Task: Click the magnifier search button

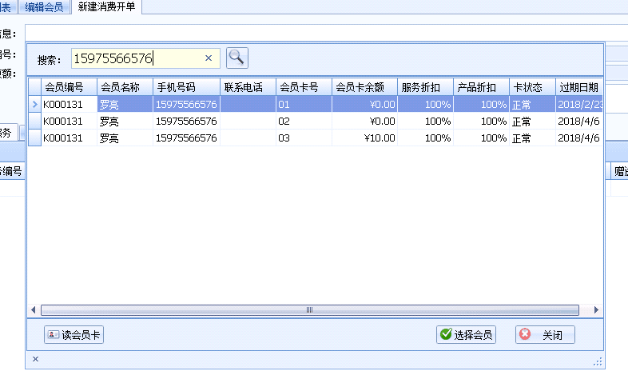Action: [237, 58]
